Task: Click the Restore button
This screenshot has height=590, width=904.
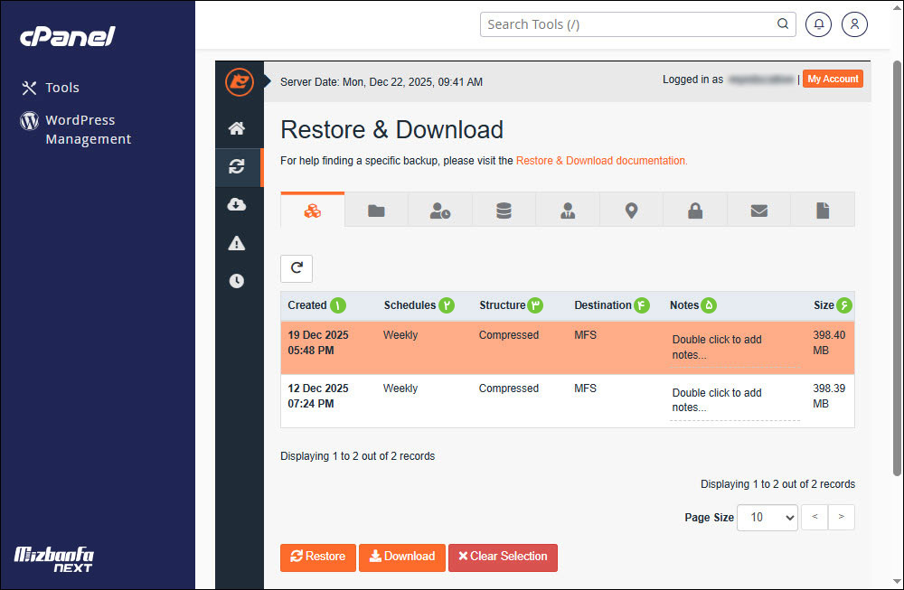Action: (317, 557)
